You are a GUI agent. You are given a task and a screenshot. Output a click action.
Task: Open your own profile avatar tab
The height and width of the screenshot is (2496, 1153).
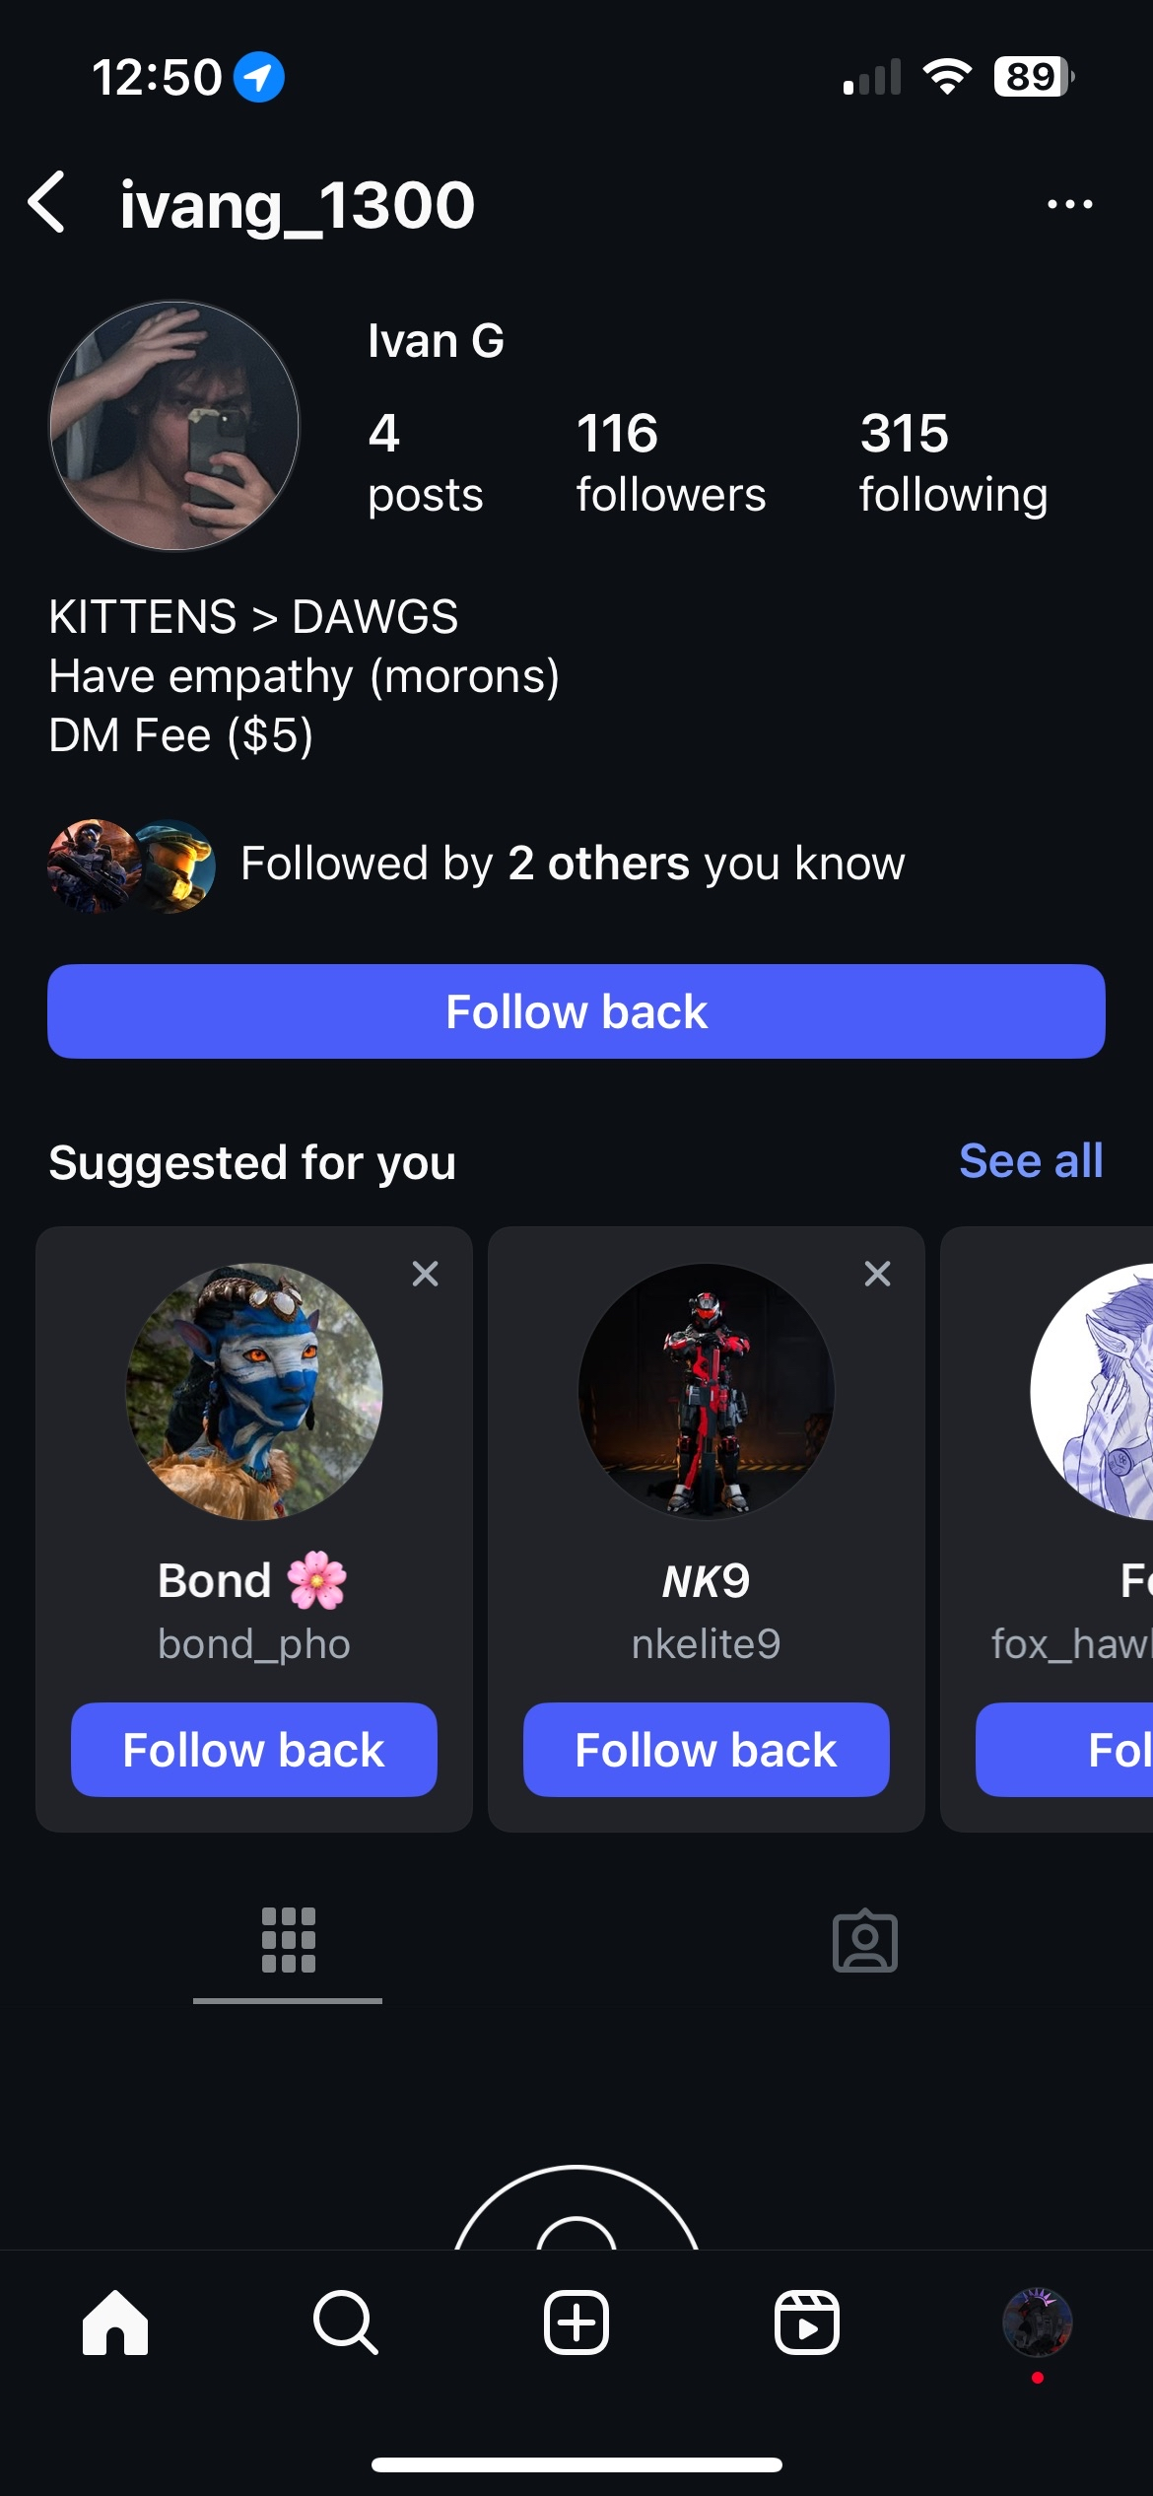pos(1037,2323)
